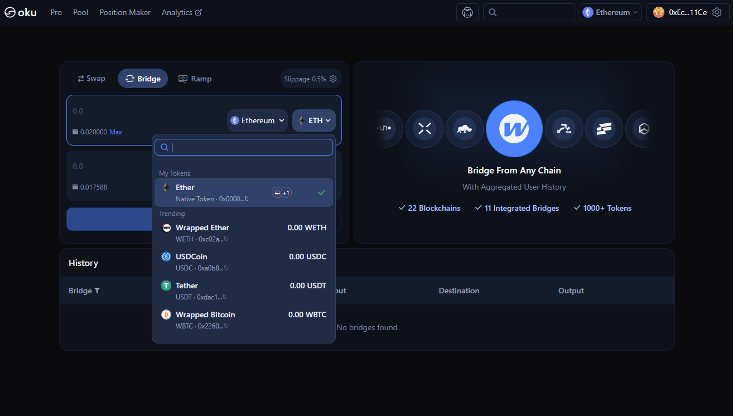Click the slippage gear icon
The height and width of the screenshot is (416, 733).
click(333, 79)
